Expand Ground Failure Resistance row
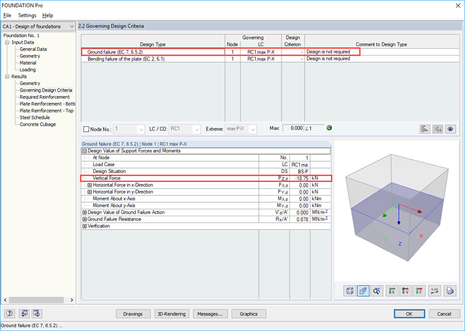 (84, 219)
